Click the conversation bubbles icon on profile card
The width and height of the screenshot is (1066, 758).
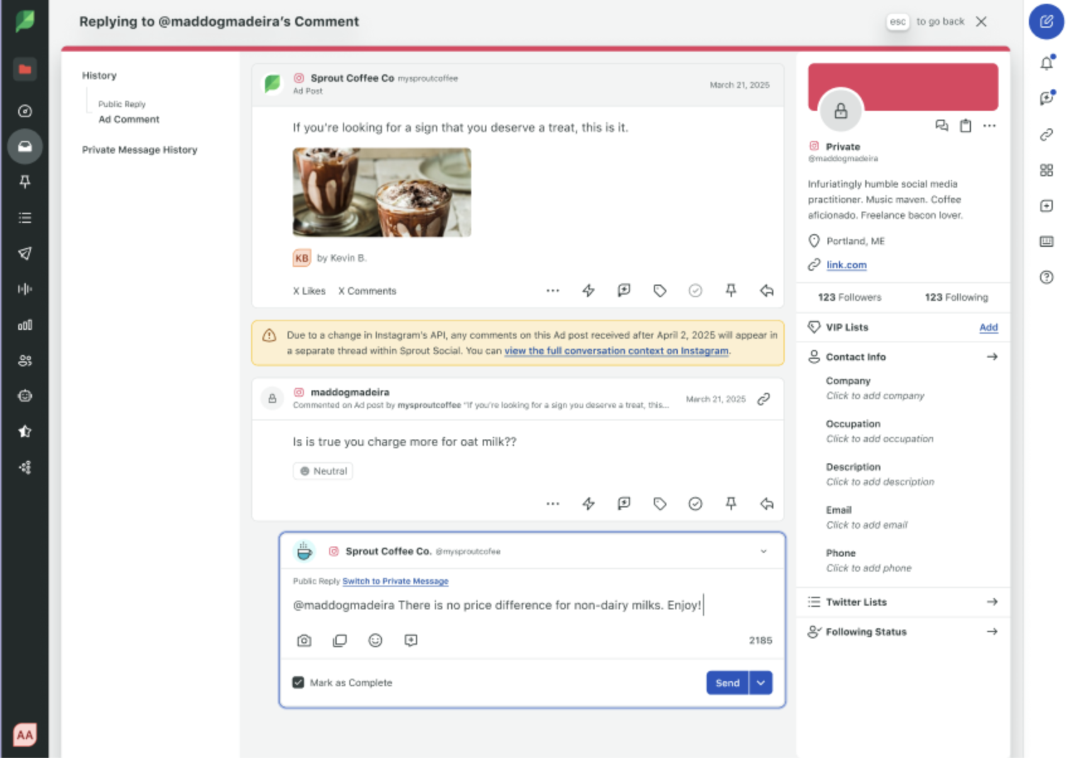[941, 126]
